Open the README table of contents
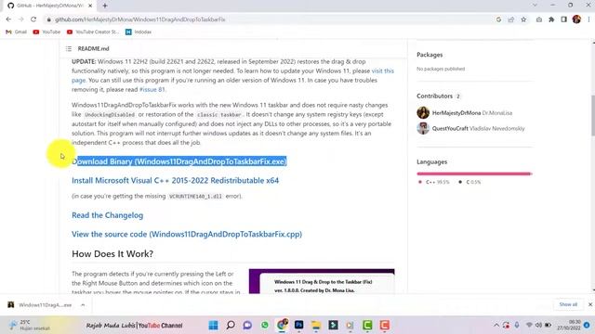This screenshot has width=595, height=334. (x=69, y=48)
